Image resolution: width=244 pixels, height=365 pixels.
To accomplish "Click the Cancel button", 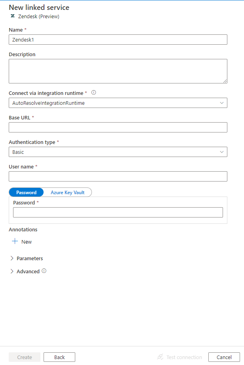I will pyautogui.click(x=224, y=357).
